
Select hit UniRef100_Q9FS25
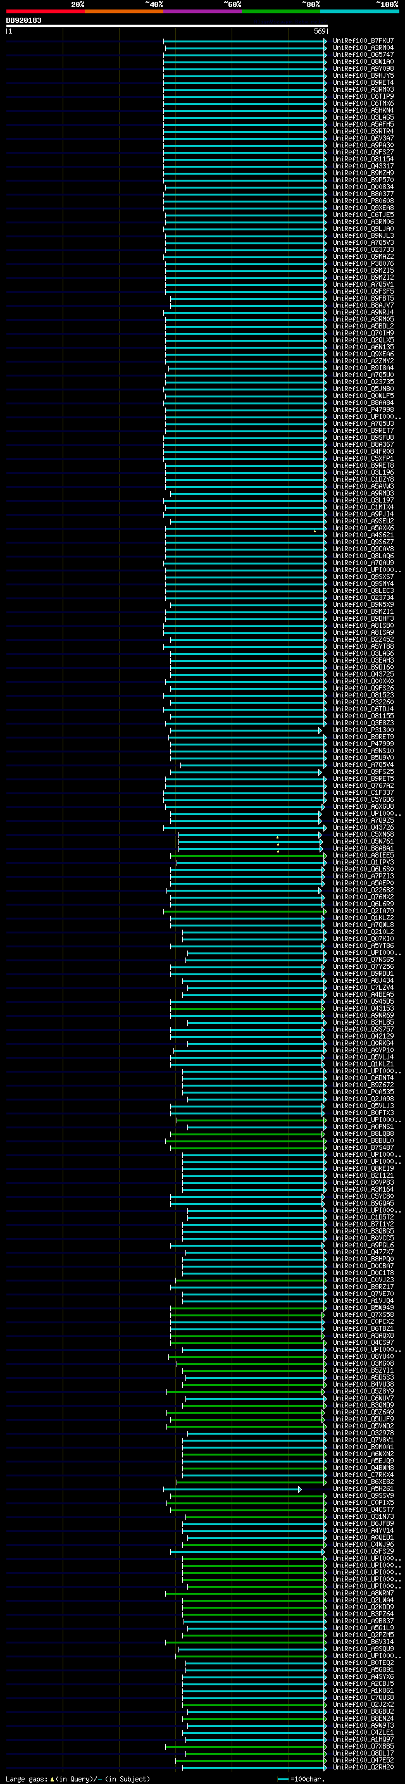[x=363, y=771]
